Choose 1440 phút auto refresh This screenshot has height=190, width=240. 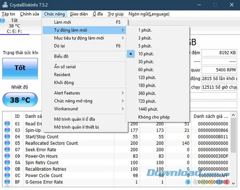pyautogui.click(x=158, y=109)
